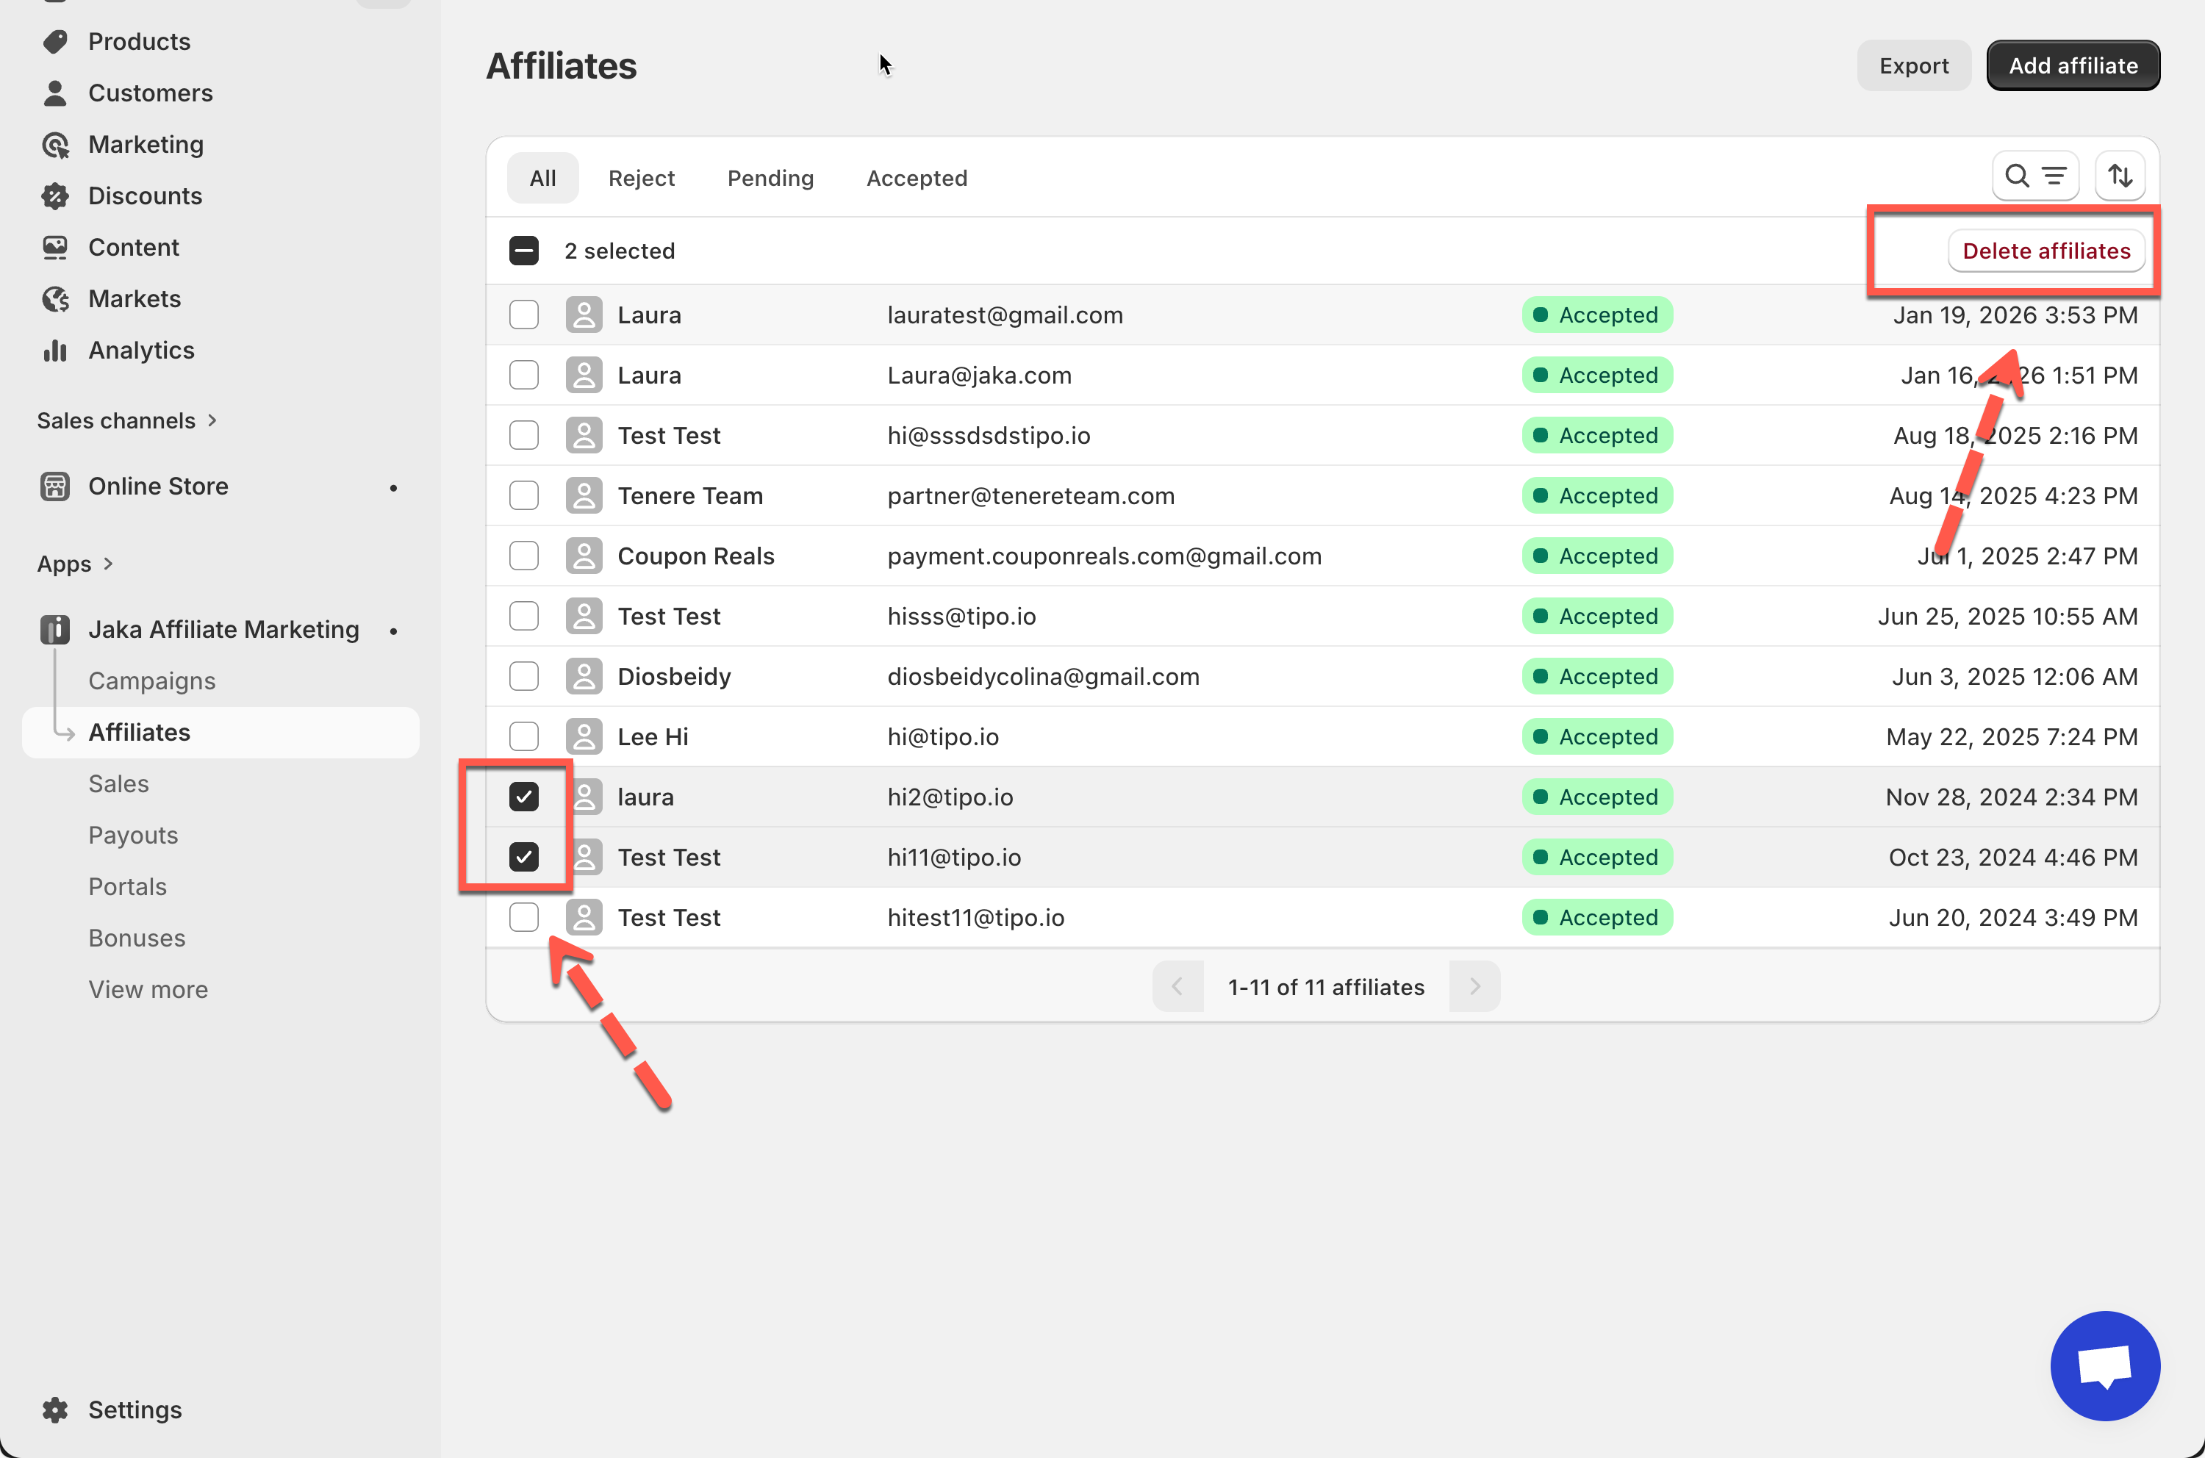Click the Jaka Affiliate Marketing app icon
The width and height of the screenshot is (2205, 1458).
point(55,630)
